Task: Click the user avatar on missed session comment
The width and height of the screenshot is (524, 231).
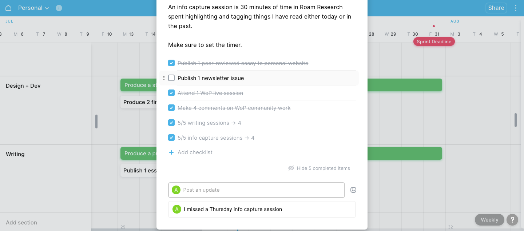Action: tap(176, 209)
